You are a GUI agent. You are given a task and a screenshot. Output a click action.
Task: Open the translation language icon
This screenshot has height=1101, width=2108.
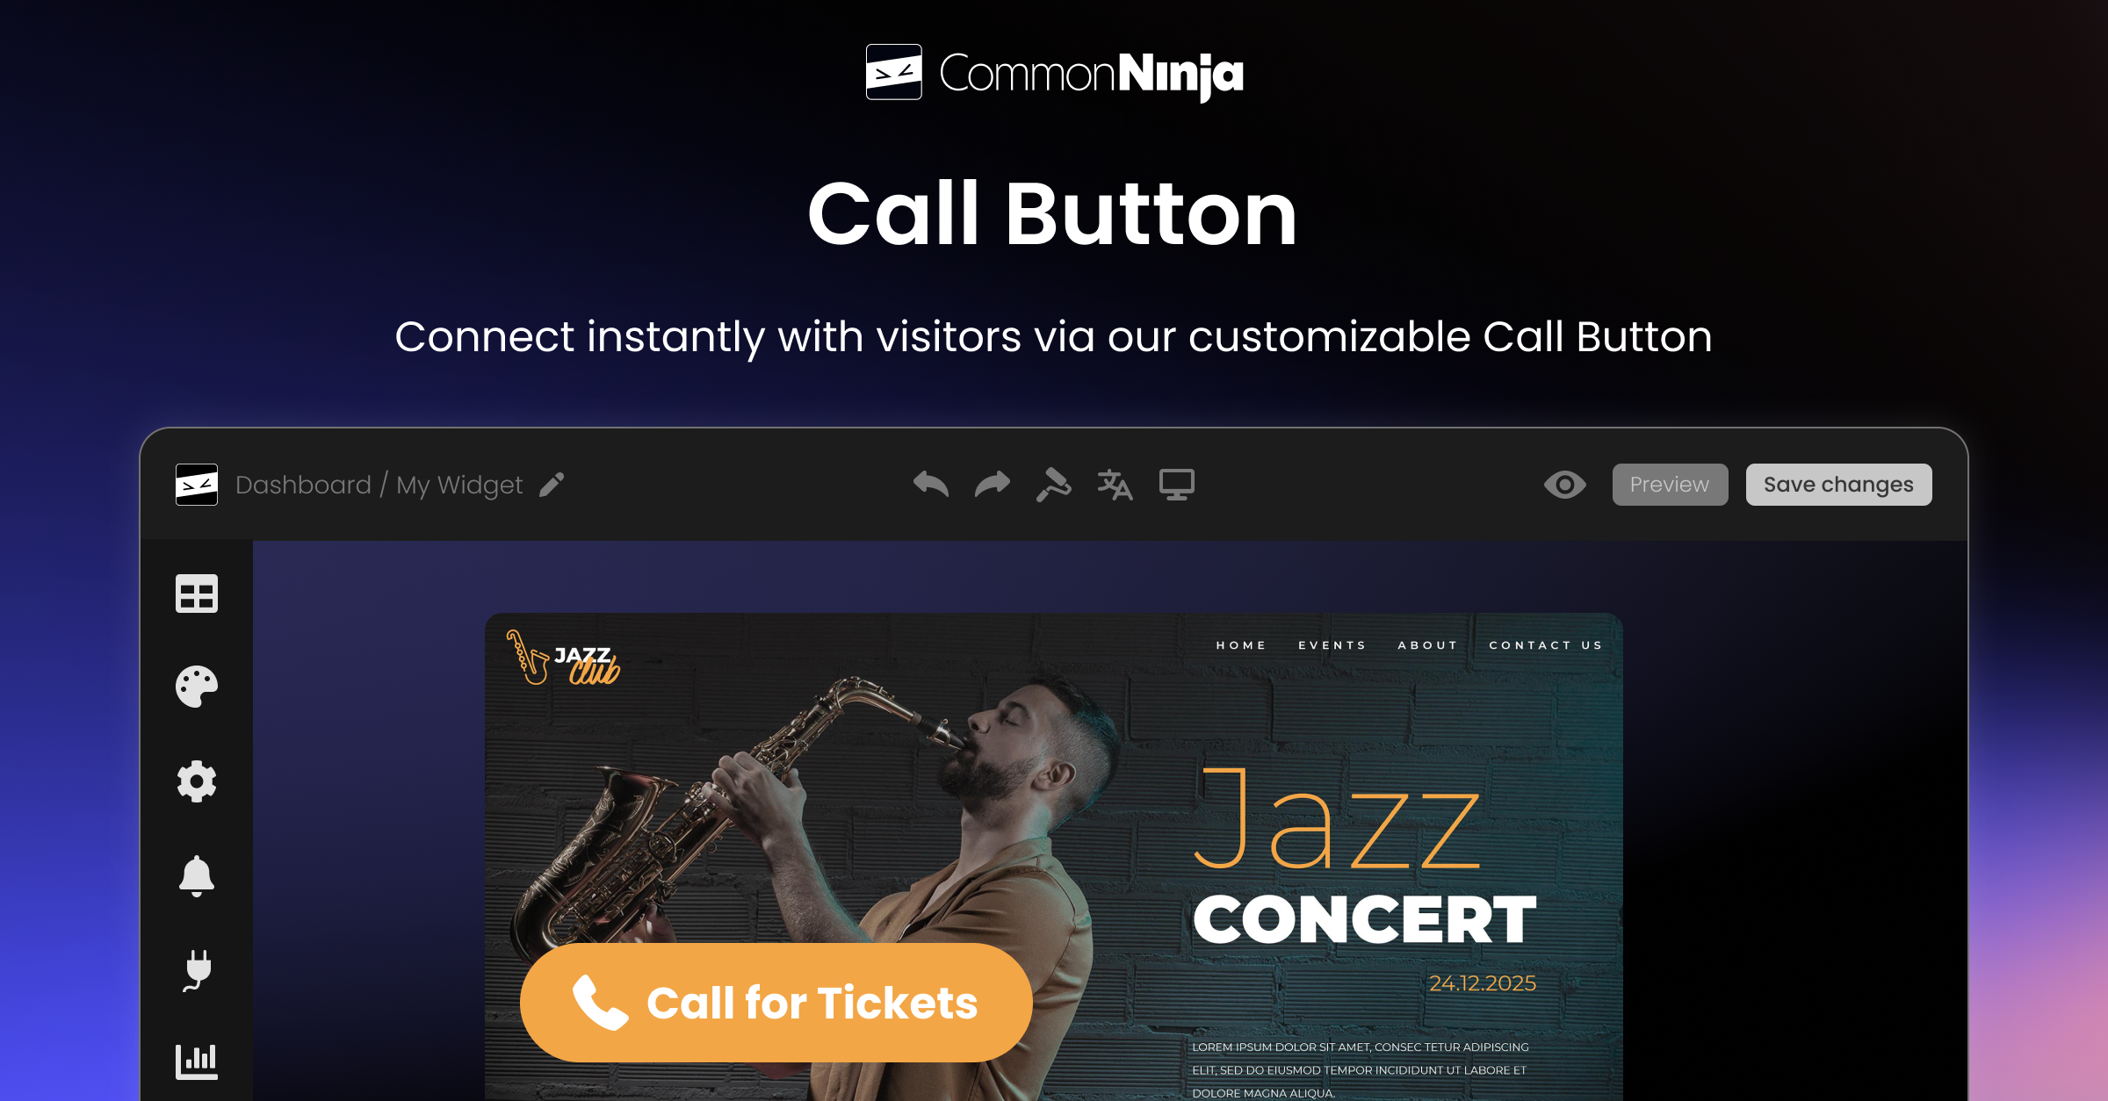point(1115,485)
